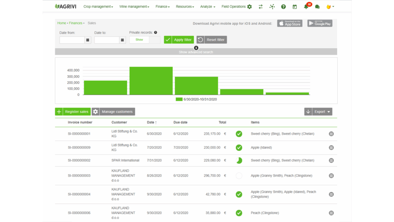Open the user profile dropdown
The width and height of the screenshot is (394, 222).
click(x=330, y=7)
